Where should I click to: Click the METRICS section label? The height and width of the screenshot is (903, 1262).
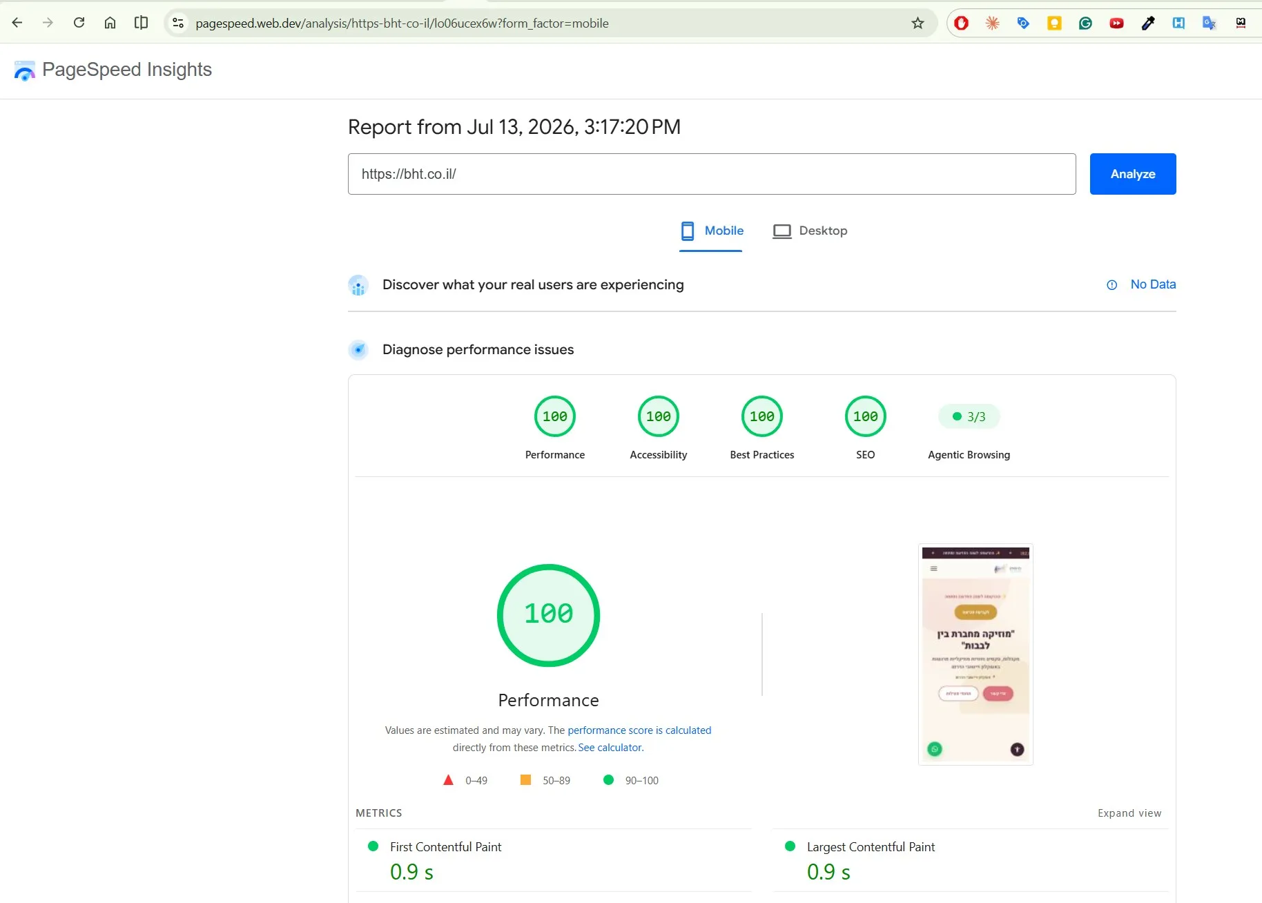pyautogui.click(x=378, y=813)
